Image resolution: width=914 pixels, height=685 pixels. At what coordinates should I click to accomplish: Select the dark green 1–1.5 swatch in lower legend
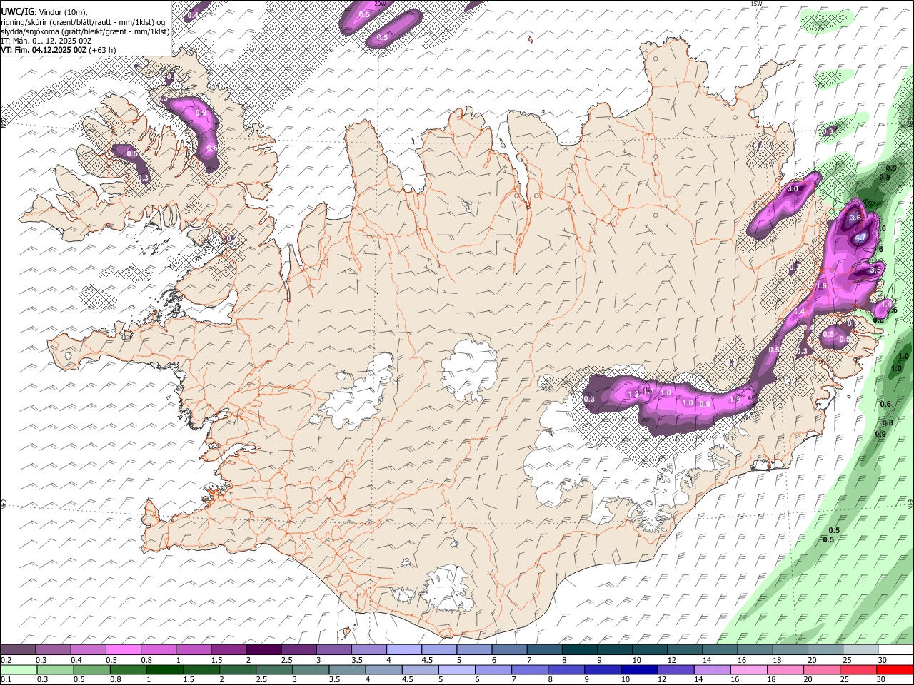(x=165, y=669)
